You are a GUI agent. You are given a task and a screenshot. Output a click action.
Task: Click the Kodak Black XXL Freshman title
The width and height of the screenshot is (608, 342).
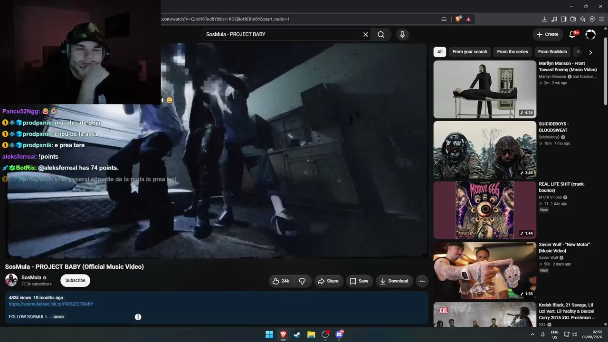click(567, 311)
